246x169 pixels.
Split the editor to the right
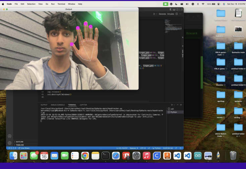177,14
